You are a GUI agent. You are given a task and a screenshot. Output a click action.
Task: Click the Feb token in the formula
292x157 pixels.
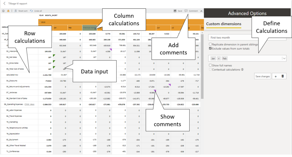coord(225,58)
